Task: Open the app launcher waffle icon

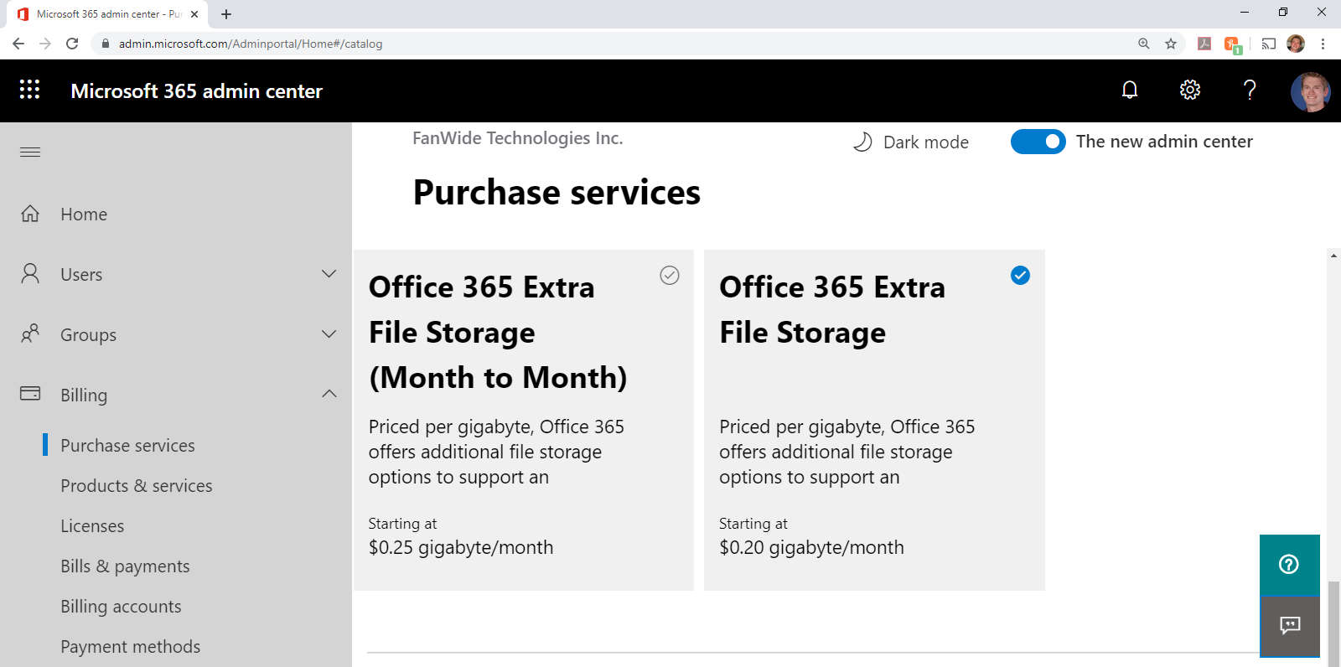Action: click(x=29, y=90)
